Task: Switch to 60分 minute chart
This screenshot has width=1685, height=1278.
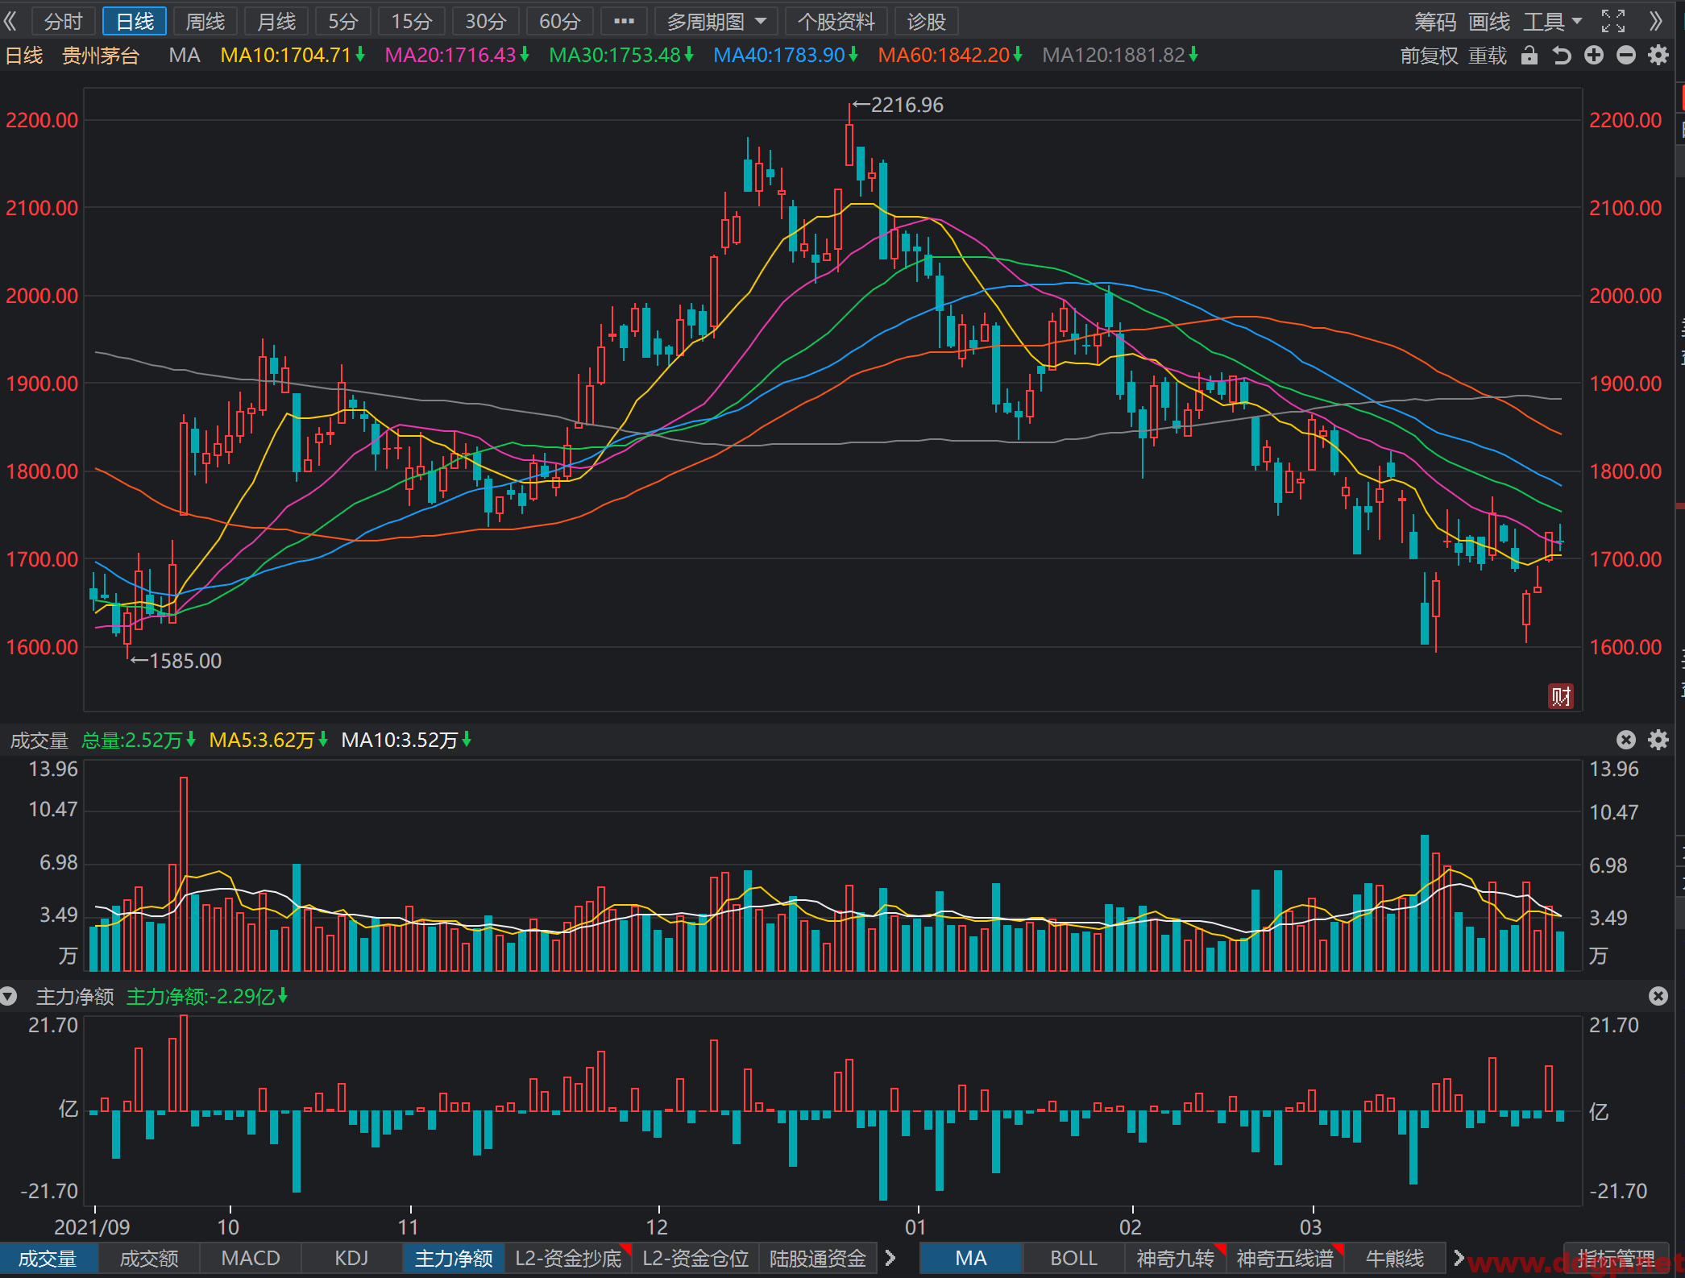Action: (559, 22)
